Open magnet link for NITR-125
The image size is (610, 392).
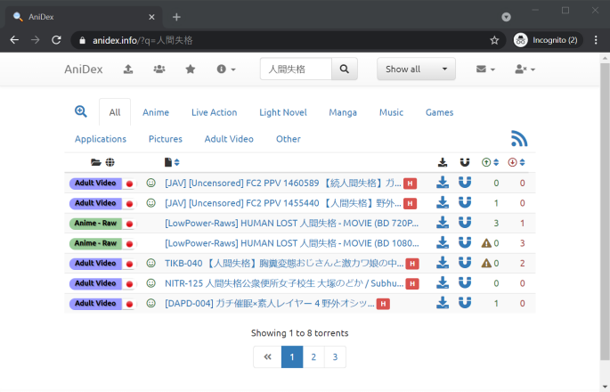[x=465, y=282]
